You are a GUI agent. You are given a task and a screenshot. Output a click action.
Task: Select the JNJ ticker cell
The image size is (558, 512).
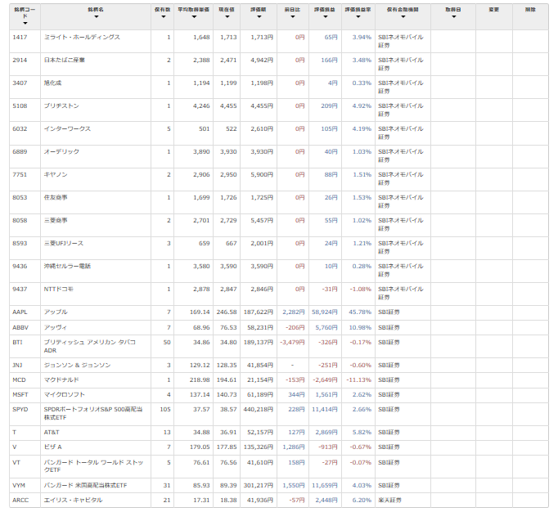(x=17, y=365)
